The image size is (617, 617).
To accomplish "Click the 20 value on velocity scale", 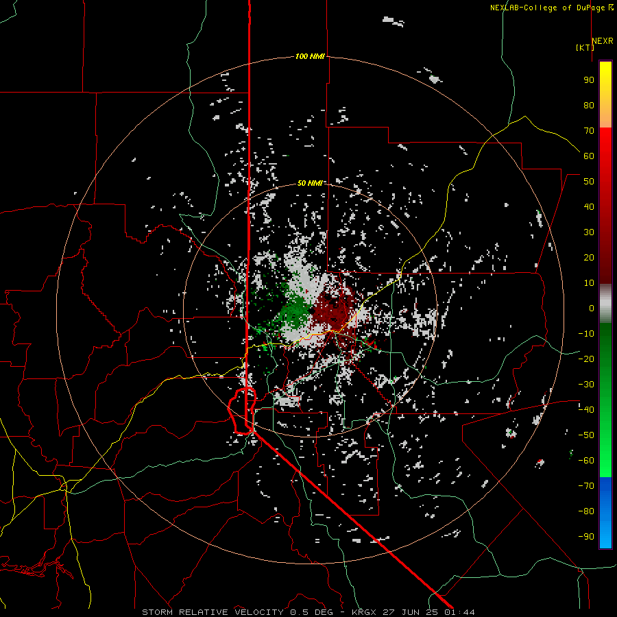I will 589,257.
